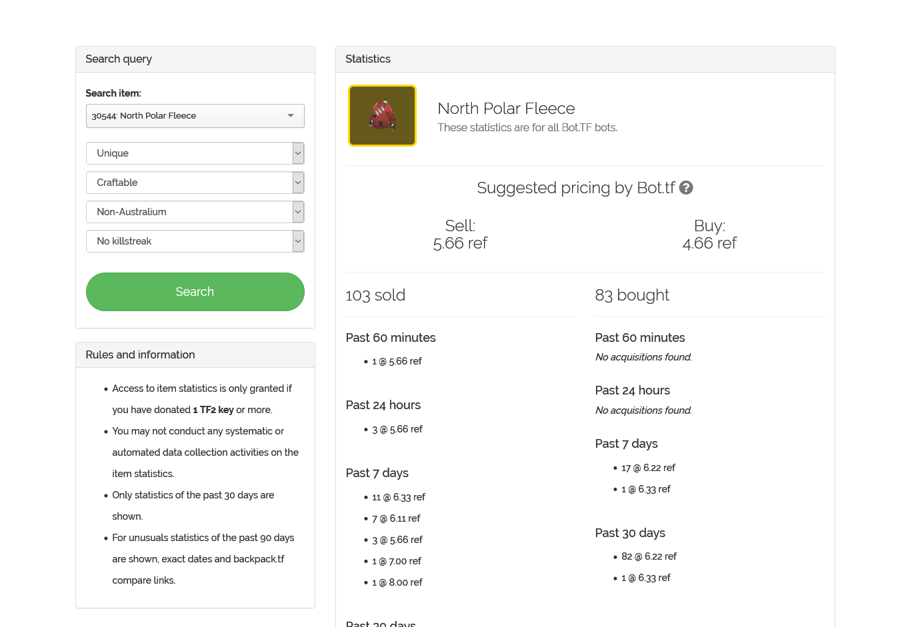The width and height of the screenshot is (916, 627).
Task: Open the search item selection box
Action: [x=187, y=116]
